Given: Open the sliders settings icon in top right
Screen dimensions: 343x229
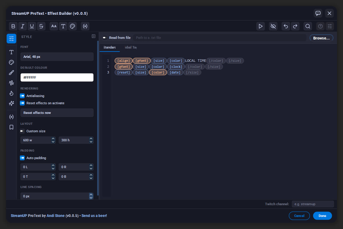Looking at the screenshot, I should 330,26.
